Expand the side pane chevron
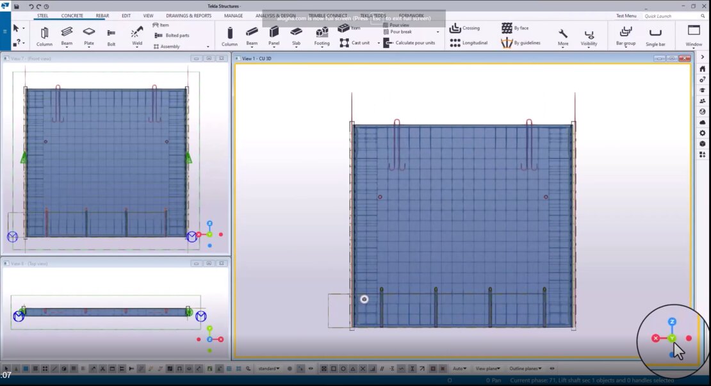This screenshot has height=386, width=711. pos(703,57)
